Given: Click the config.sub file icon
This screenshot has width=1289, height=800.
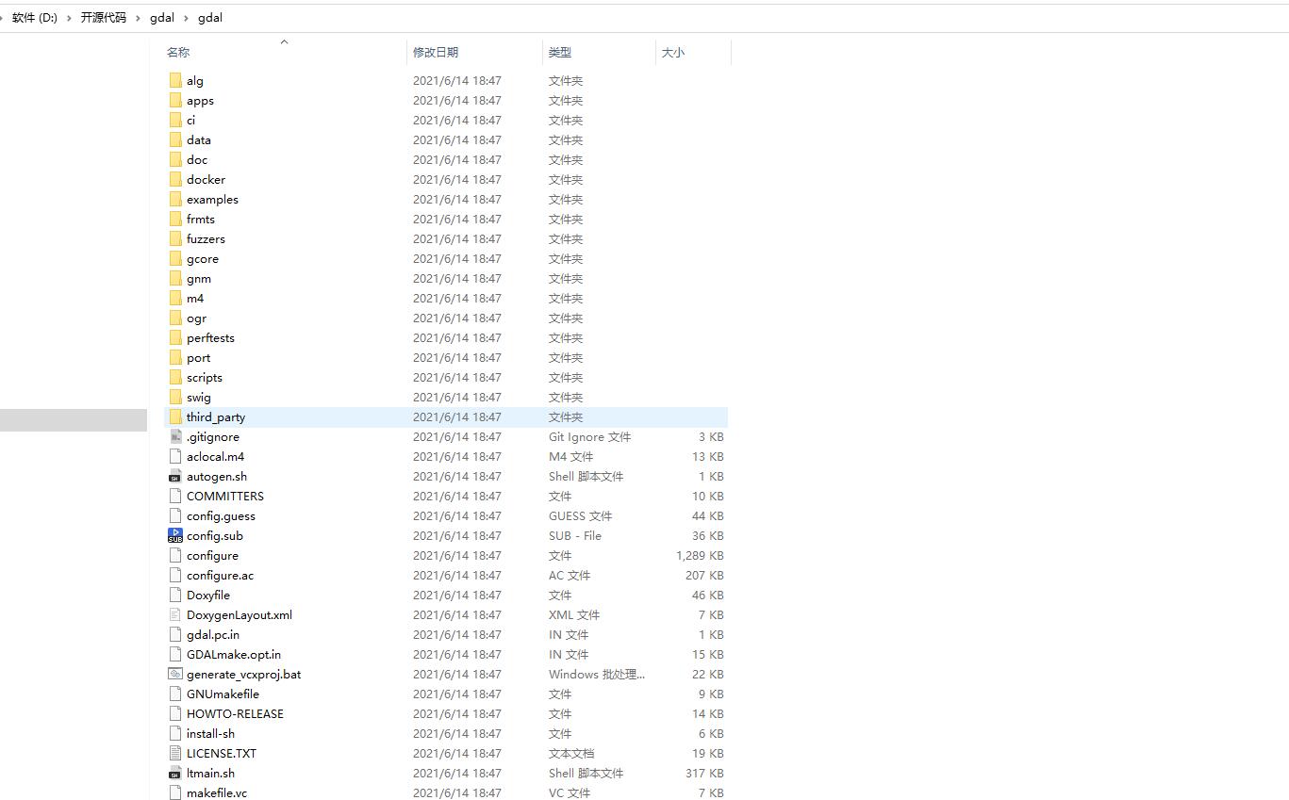Looking at the screenshot, I should point(175,535).
